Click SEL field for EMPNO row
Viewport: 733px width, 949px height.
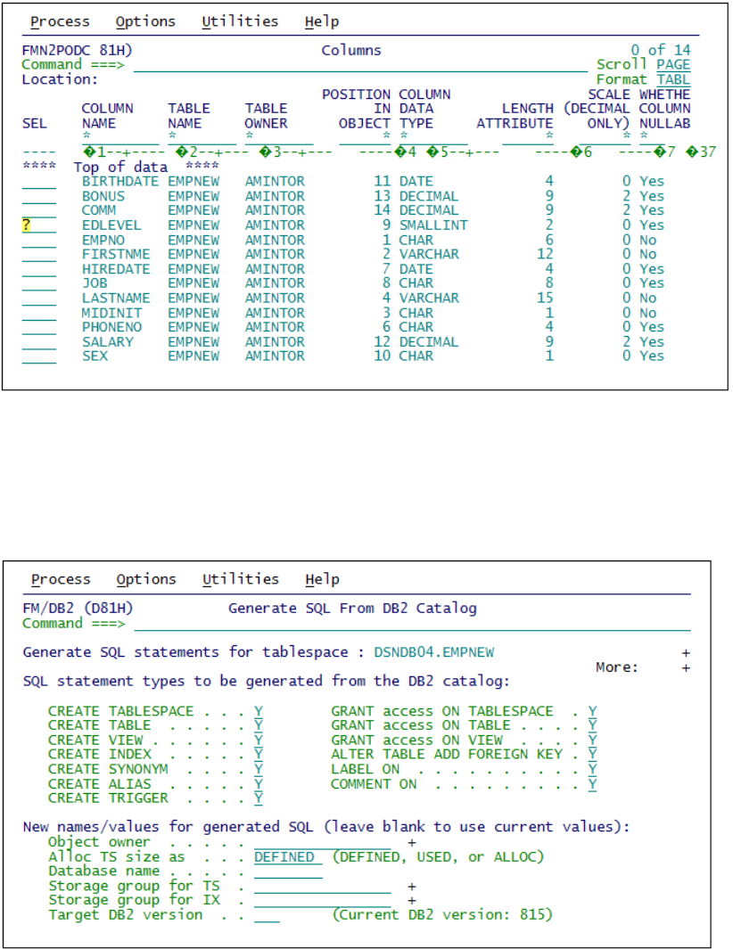click(x=38, y=240)
